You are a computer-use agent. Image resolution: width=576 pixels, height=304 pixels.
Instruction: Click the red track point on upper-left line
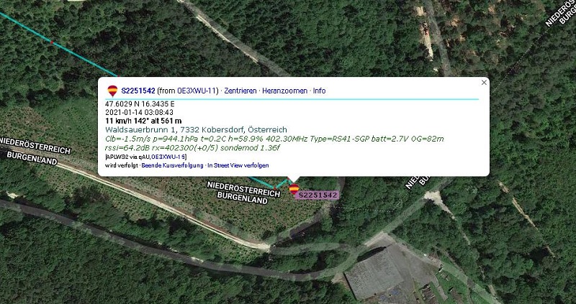52,42
